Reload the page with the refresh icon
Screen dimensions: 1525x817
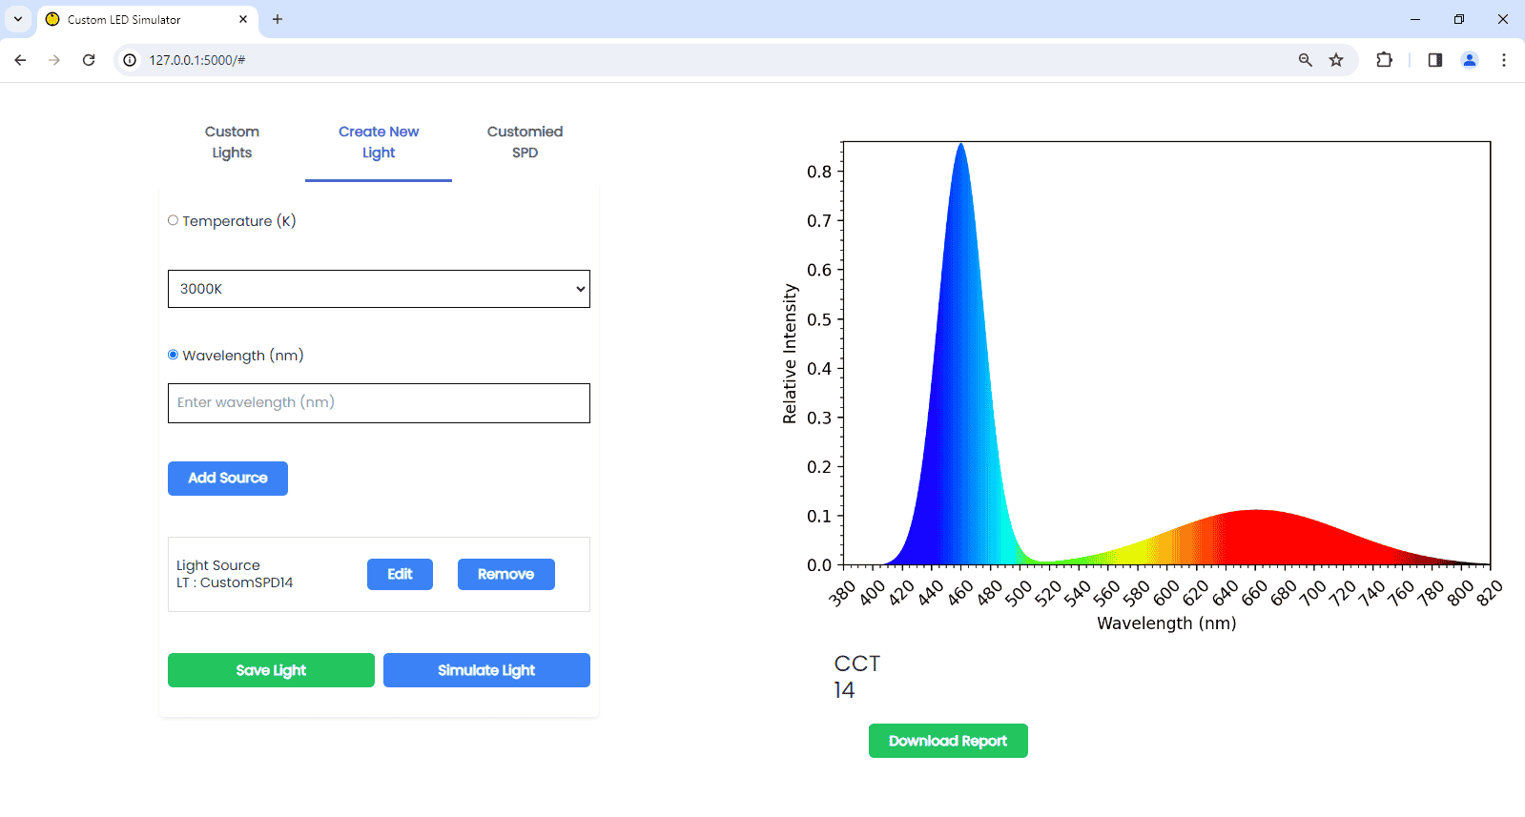coord(89,60)
